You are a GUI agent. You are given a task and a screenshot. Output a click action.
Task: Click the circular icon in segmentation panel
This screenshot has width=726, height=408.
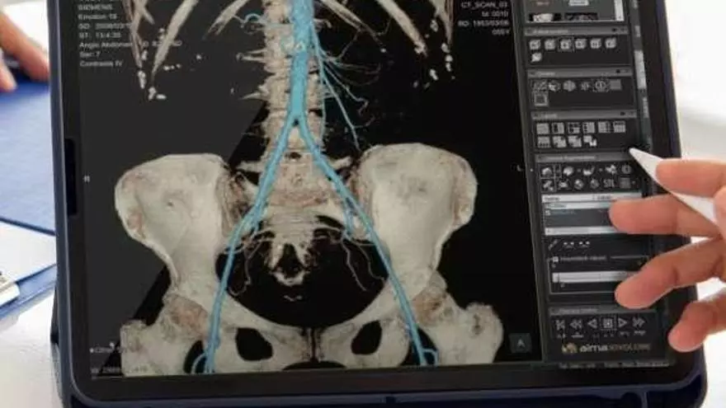[x=625, y=169]
